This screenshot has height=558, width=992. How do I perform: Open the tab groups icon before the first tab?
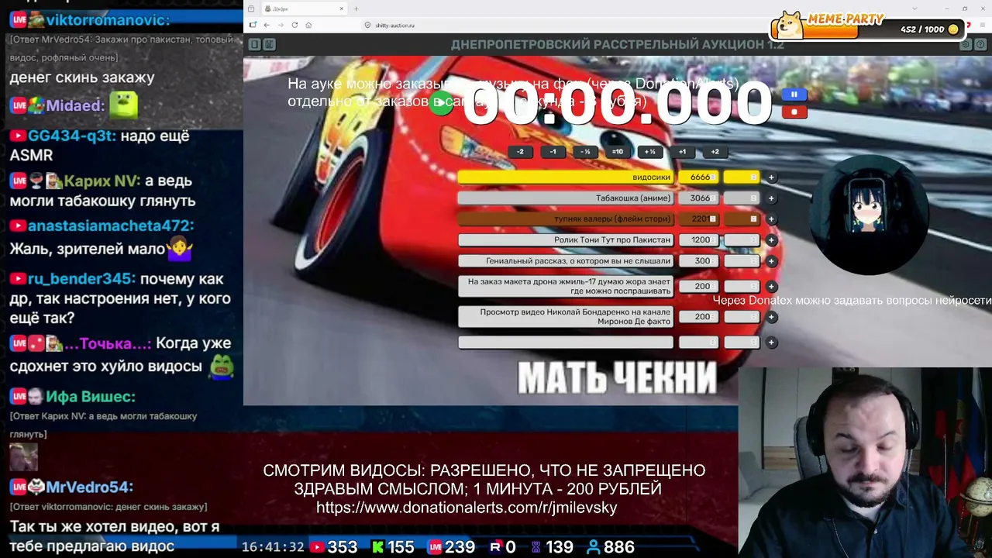click(x=251, y=9)
